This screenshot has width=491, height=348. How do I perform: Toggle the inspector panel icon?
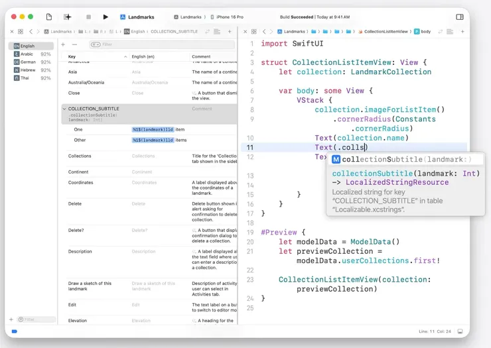[x=460, y=17]
